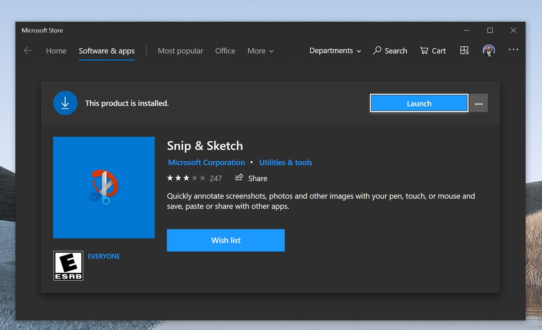Click the Microsoft Store window title
The height and width of the screenshot is (330, 542).
click(42, 31)
